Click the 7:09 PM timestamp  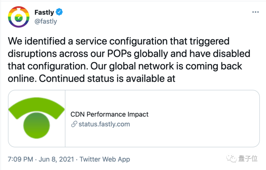20,159
